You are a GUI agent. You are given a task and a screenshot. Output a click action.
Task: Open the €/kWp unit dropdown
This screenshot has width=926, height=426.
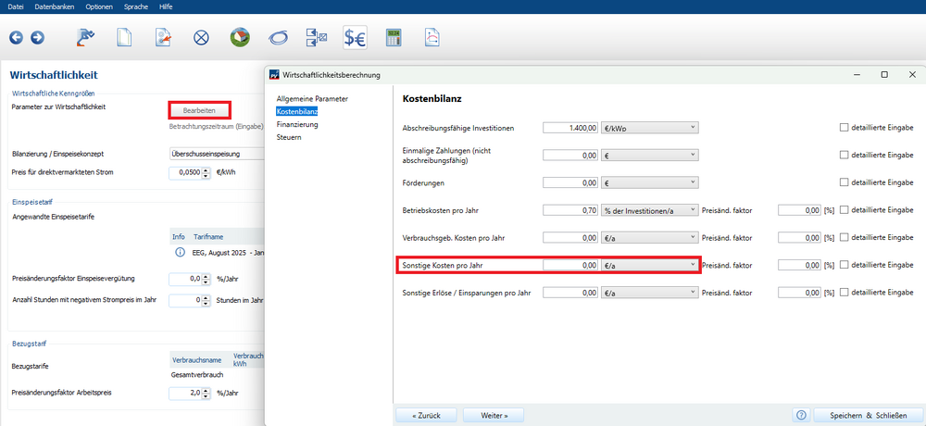(x=649, y=128)
